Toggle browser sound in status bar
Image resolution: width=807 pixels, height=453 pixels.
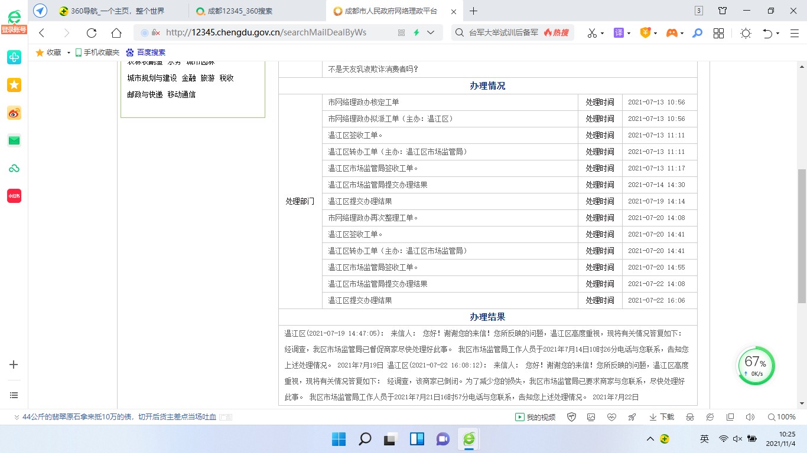[750, 417]
